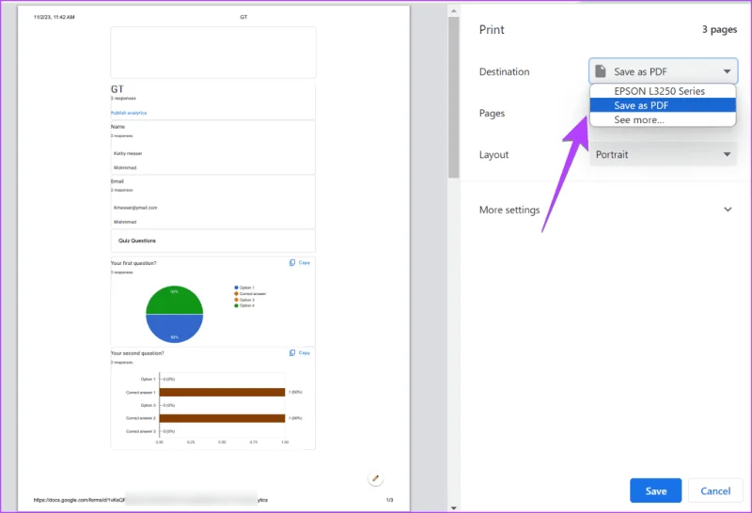Viewport: 752px width, 513px height.
Task: Open the Layout dropdown set to Portrait
Action: pyautogui.click(x=663, y=154)
